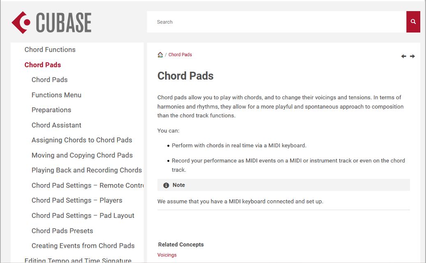Image resolution: width=426 pixels, height=263 pixels.
Task: Collapse the bold Chord Pads section
Action: (x=43, y=65)
